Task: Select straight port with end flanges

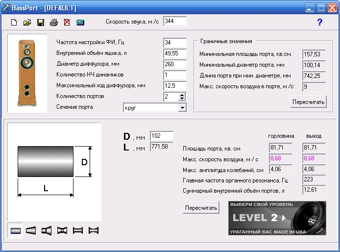Action: coord(78,230)
